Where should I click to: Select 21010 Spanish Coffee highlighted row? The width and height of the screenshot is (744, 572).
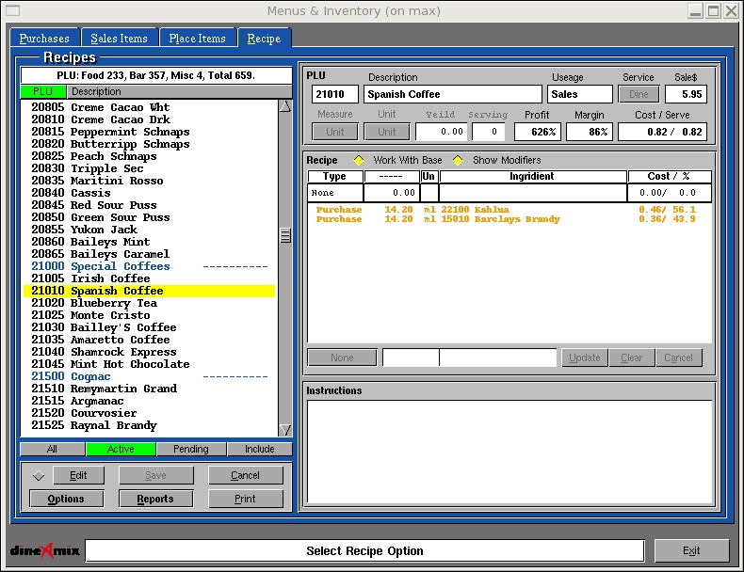tap(149, 291)
